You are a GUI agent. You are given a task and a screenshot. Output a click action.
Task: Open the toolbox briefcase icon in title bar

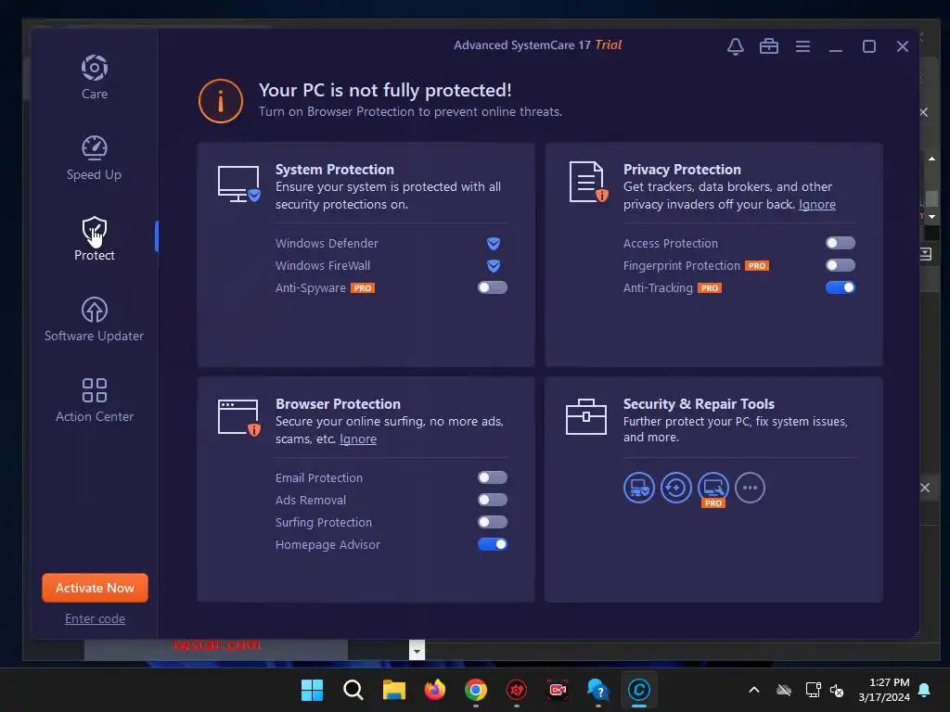coord(769,46)
